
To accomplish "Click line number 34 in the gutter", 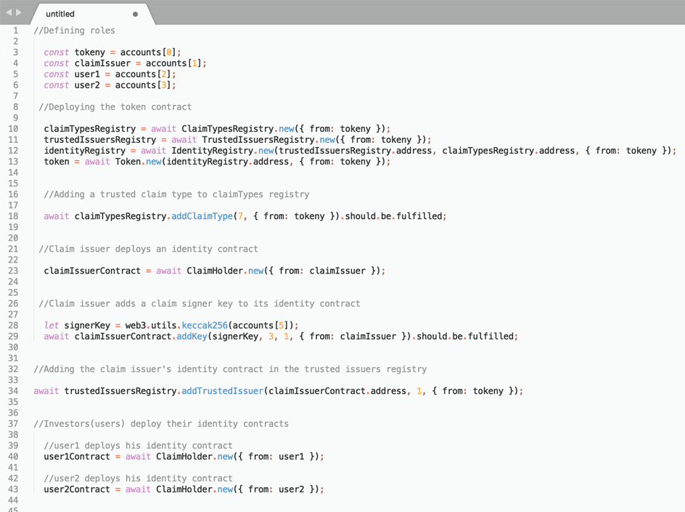I will point(13,391).
